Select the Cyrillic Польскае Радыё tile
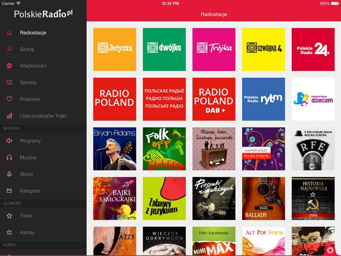341x256 pixels. pos(164,99)
